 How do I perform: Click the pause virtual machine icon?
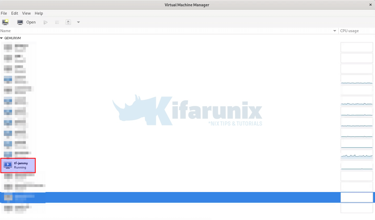(57, 22)
